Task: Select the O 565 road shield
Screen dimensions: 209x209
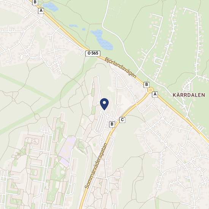Action: [x=93, y=53]
